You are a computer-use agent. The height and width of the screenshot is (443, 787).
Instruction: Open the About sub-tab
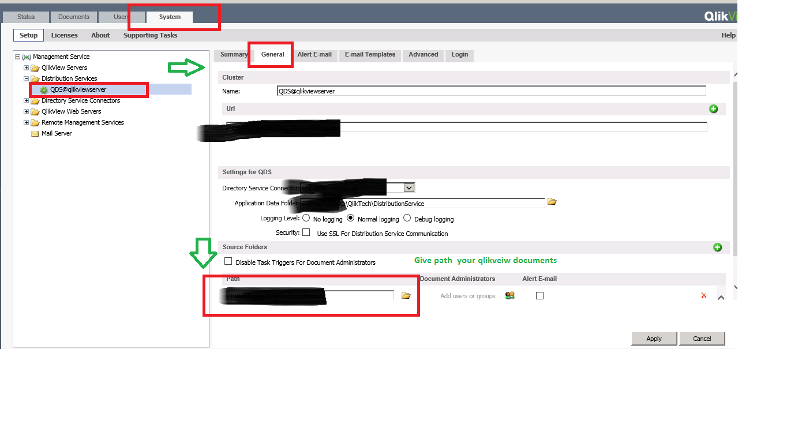[100, 35]
